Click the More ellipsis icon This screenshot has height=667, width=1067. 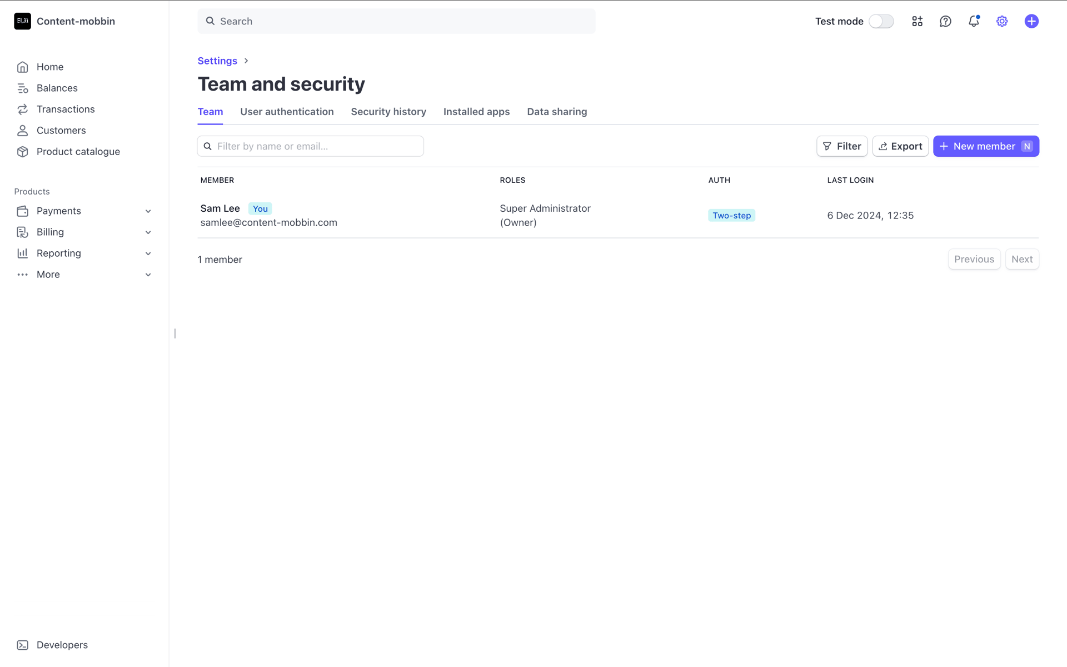[22, 275]
